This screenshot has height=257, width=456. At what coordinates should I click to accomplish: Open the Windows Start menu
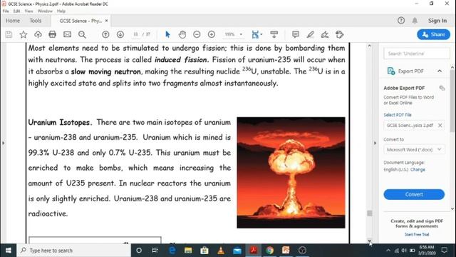(x=8, y=251)
